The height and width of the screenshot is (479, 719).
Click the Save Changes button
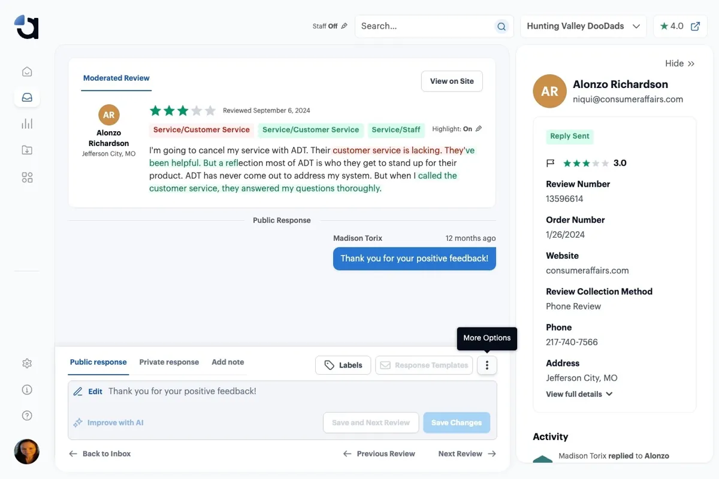[457, 423]
